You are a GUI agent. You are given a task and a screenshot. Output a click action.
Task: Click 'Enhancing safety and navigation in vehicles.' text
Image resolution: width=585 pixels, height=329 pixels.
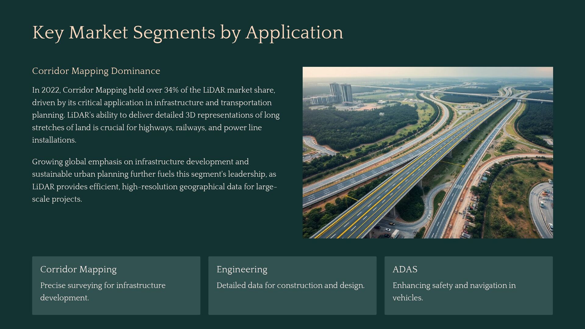click(454, 292)
